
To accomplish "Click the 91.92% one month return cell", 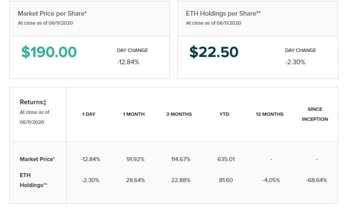I will 135,159.
